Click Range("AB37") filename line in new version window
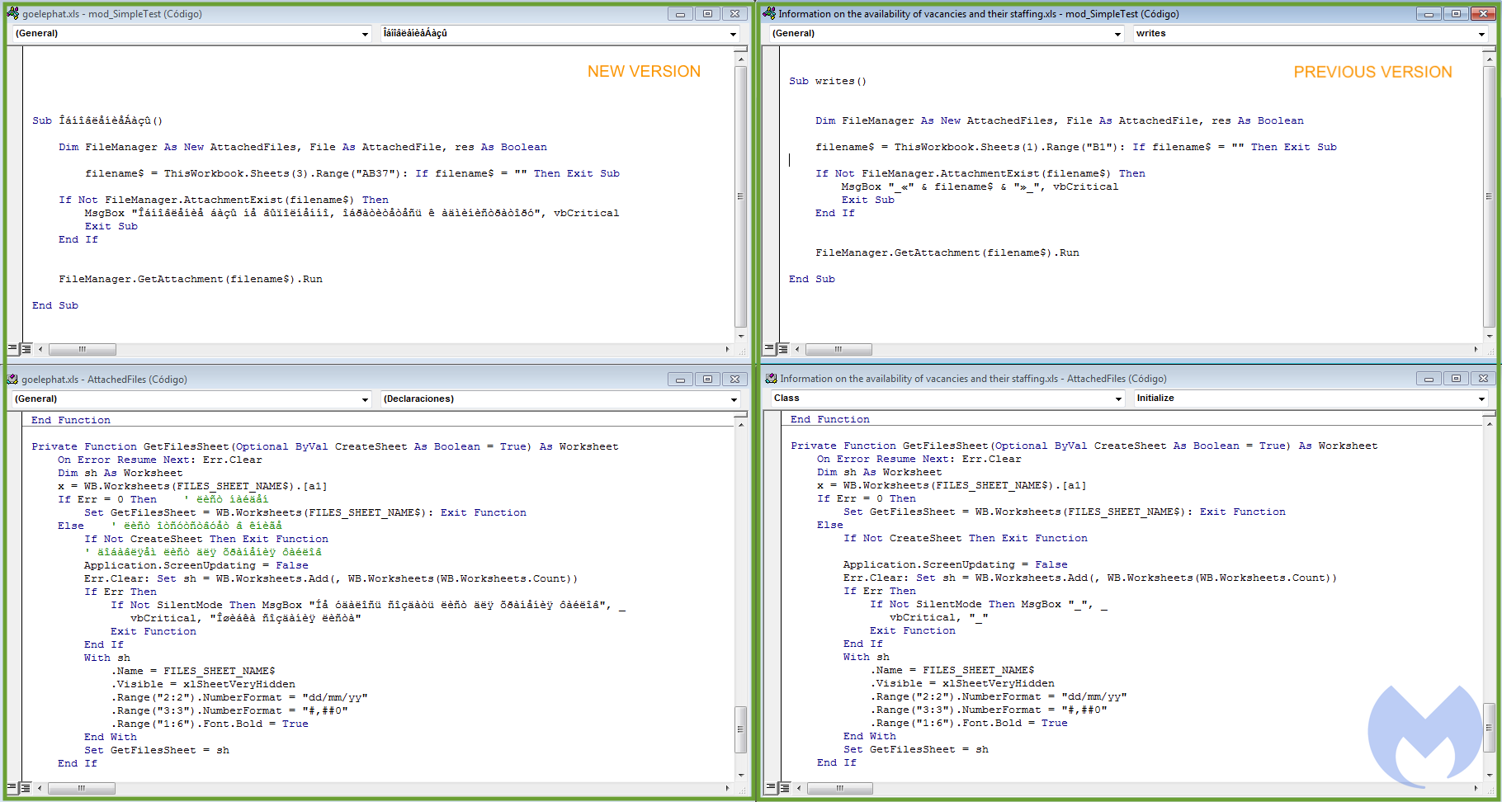 point(352,173)
